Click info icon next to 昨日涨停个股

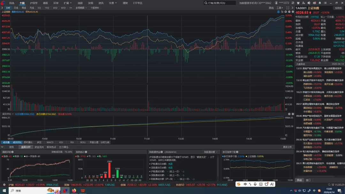click(x=237, y=152)
